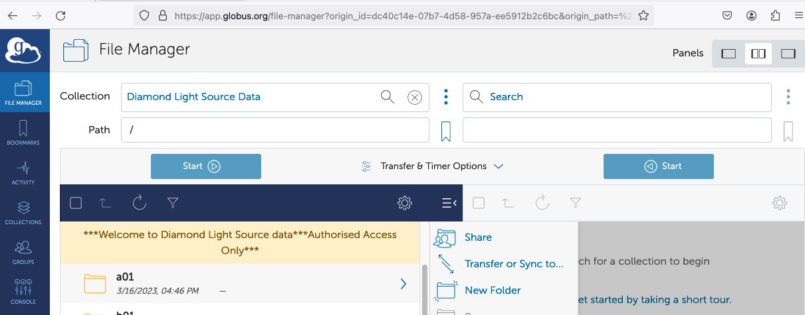Viewport: 805px width, 315px height.
Task: Open browser extensions menu
Action: point(775,15)
